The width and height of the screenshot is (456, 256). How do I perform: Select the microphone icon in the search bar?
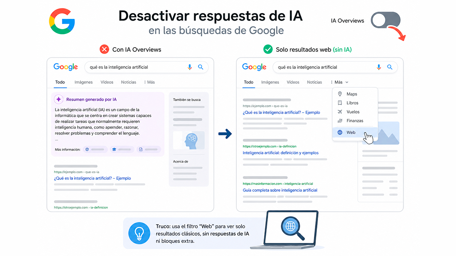point(190,67)
